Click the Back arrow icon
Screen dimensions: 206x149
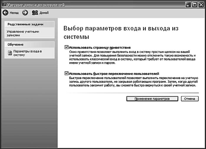pos(5,13)
